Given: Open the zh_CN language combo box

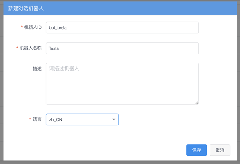Looking at the screenshot, I should point(82,119).
